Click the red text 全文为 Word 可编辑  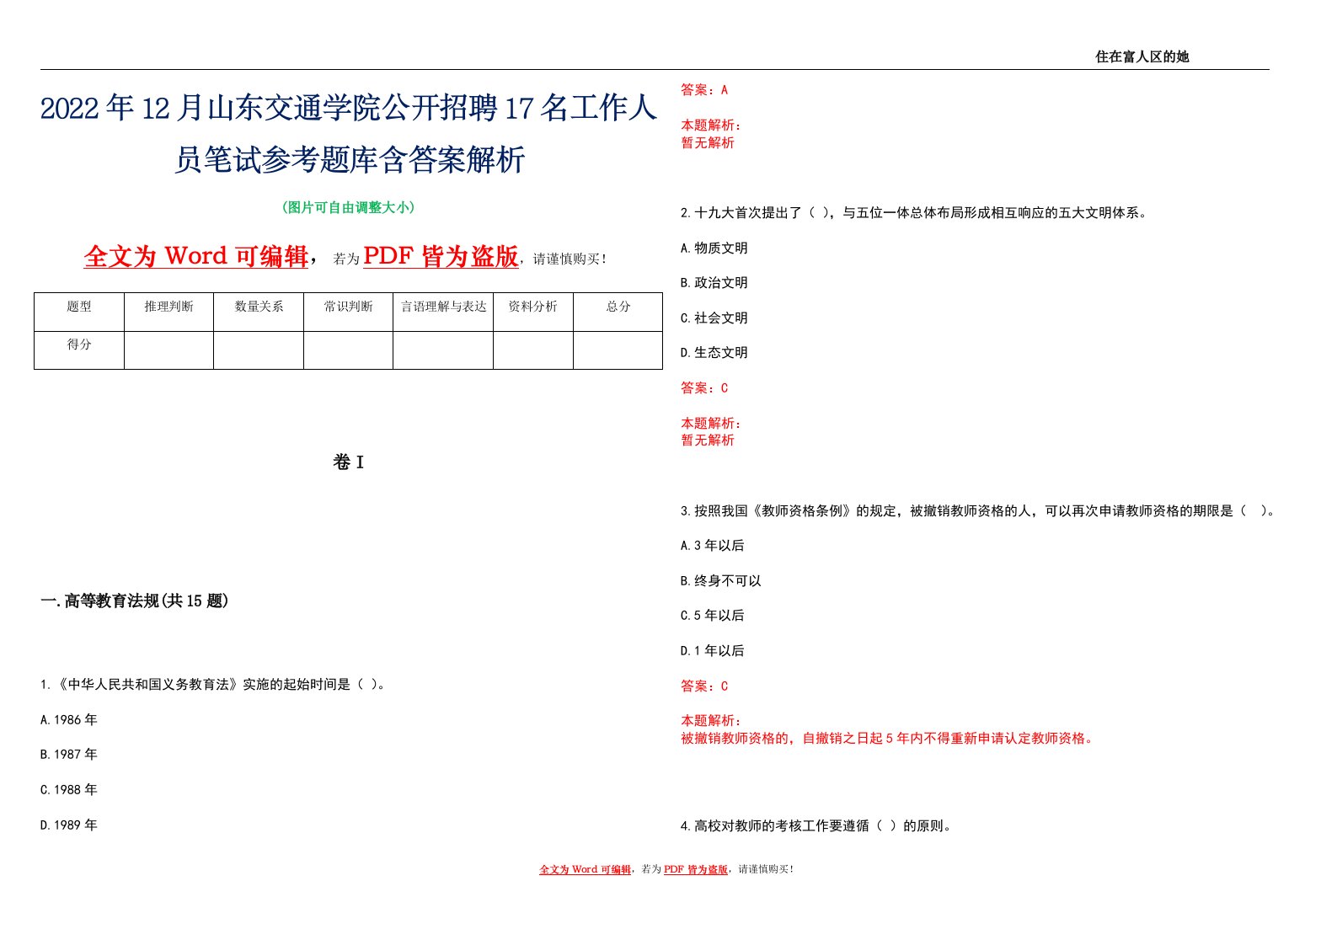pyautogui.click(x=196, y=256)
